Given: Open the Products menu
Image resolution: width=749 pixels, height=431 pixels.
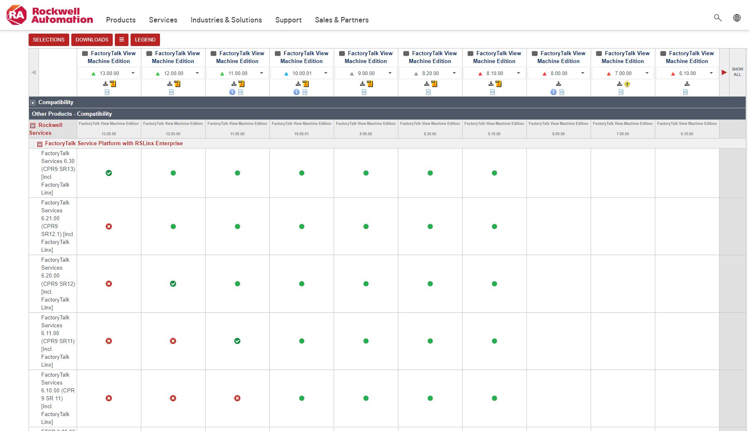Looking at the screenshot, I should (x=121, y=20).
